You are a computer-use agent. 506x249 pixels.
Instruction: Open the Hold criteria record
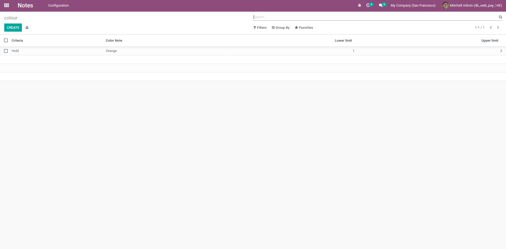15,51
